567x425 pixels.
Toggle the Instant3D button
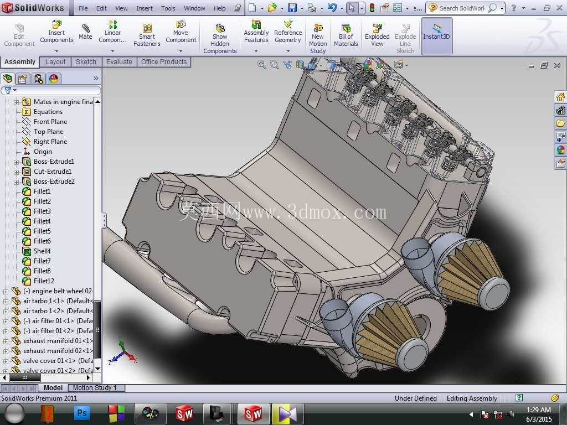click(436, 36)
